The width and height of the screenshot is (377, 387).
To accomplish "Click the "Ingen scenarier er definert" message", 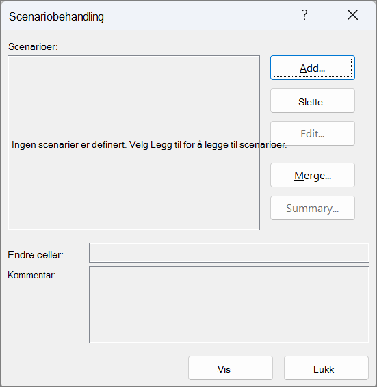I will coord(149,145).
